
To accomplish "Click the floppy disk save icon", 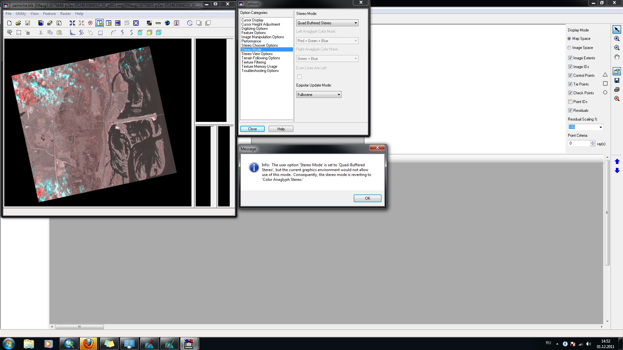I will coord(617,80).
